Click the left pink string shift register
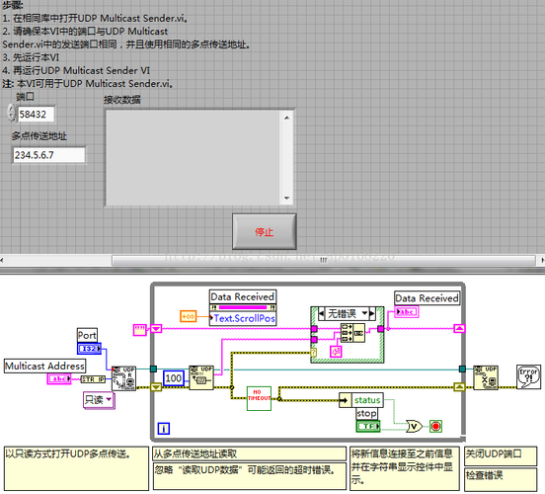This screenshot has width=545, height=494. coord(156,328)
